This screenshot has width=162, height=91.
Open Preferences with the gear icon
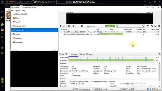tap(159, 26)
